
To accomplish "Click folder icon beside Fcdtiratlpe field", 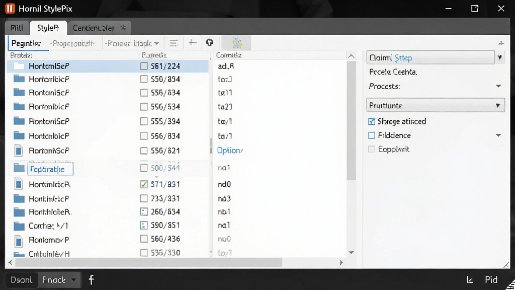I will (19, 169).
